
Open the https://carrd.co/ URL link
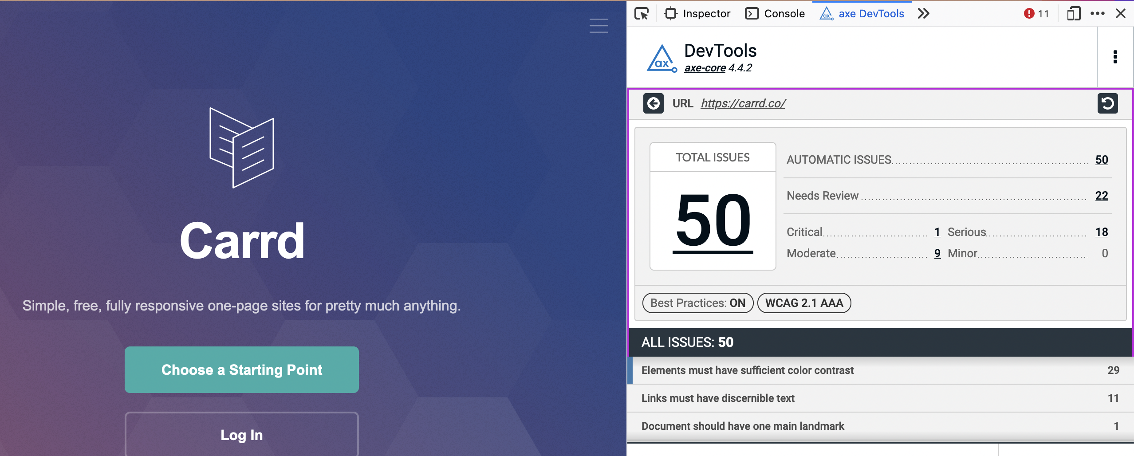[x=743, y=103]
